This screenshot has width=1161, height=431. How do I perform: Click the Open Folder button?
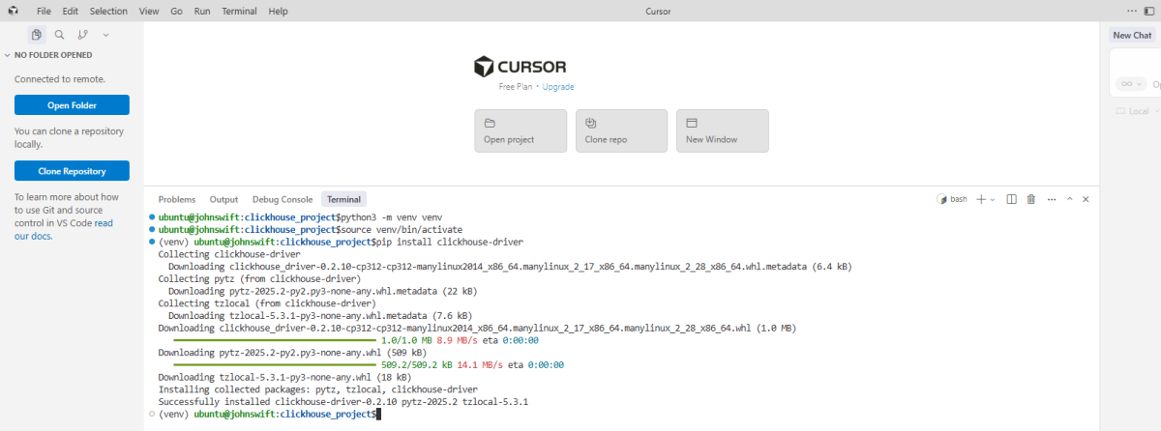[x=72, y=104]
